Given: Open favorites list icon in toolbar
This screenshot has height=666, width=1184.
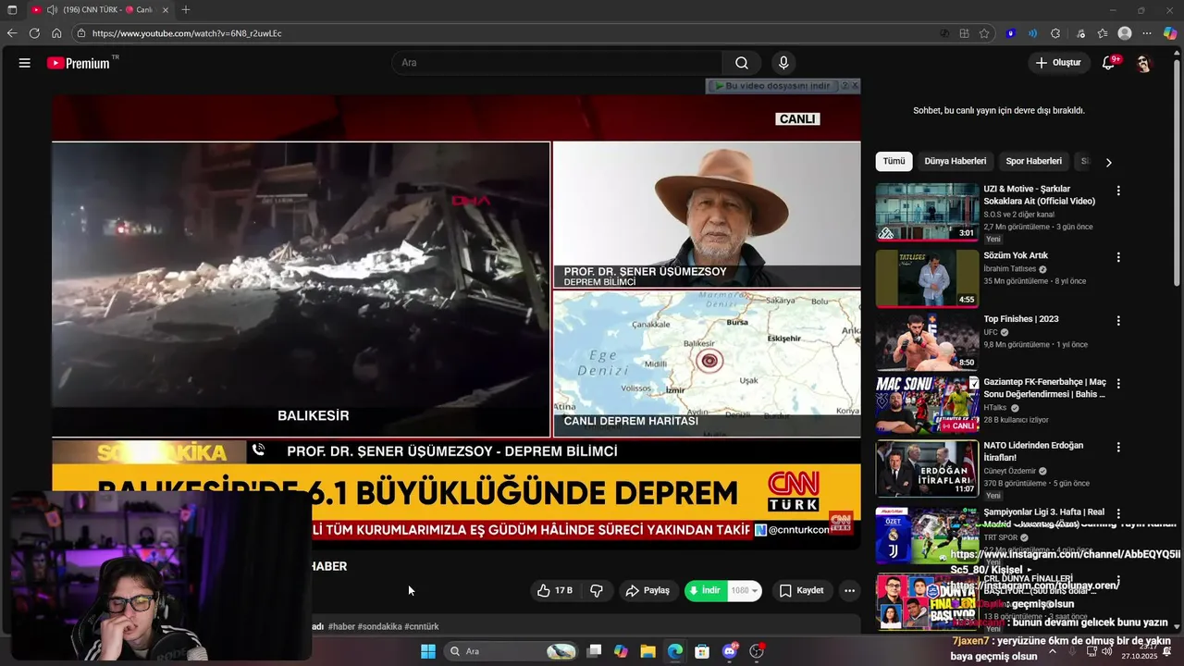Looking at the screenshot, I should click(x=1103, y=33).
